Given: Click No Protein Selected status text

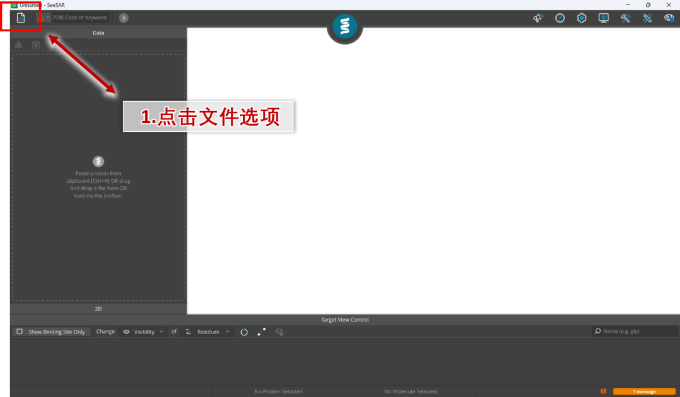Looking at the screenshot, I should (278, 391).
